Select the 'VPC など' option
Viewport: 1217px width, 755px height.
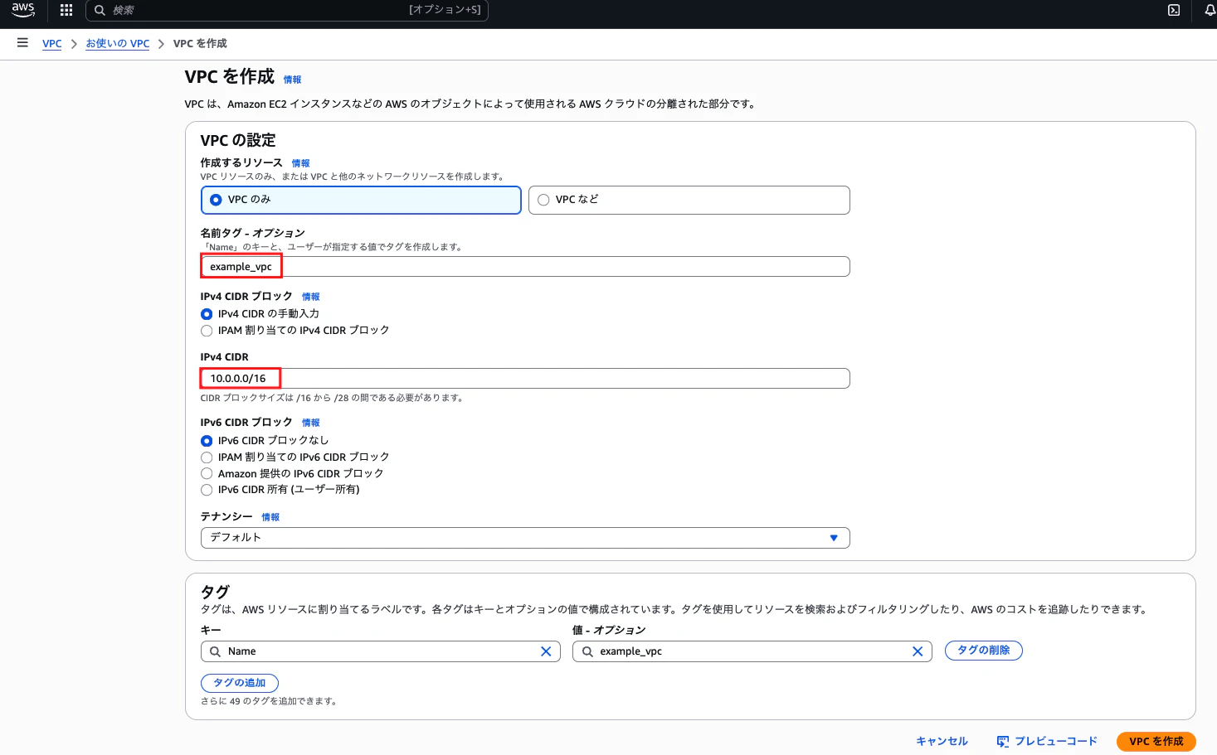(x=689, y=200)
